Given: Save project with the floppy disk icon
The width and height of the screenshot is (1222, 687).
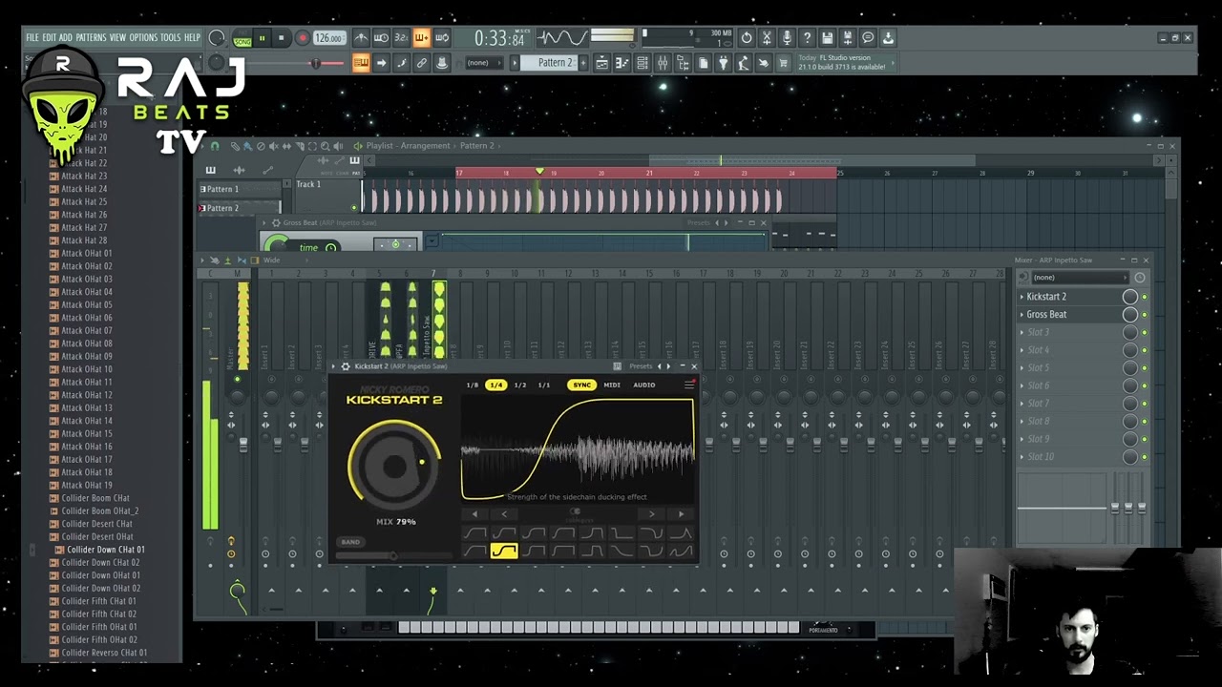Looking at the screenshot, I should coord(827,38).
